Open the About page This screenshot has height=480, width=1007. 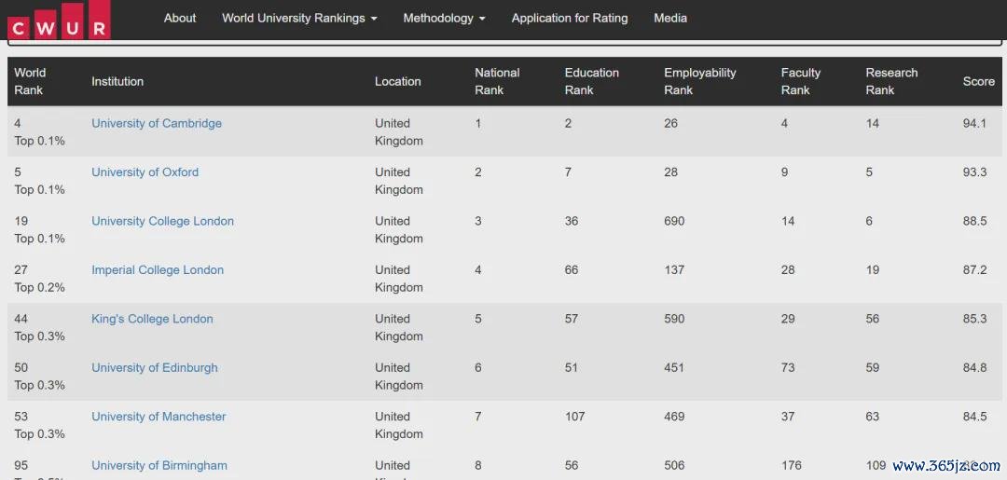[180, 18]
